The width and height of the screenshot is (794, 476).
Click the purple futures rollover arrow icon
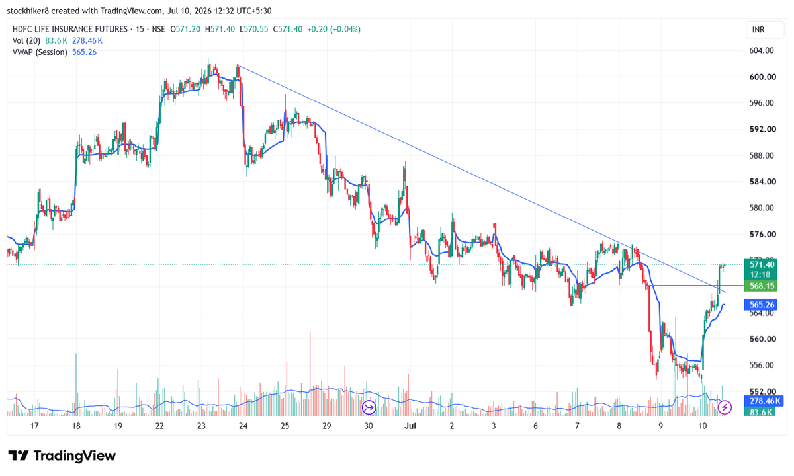369,407
